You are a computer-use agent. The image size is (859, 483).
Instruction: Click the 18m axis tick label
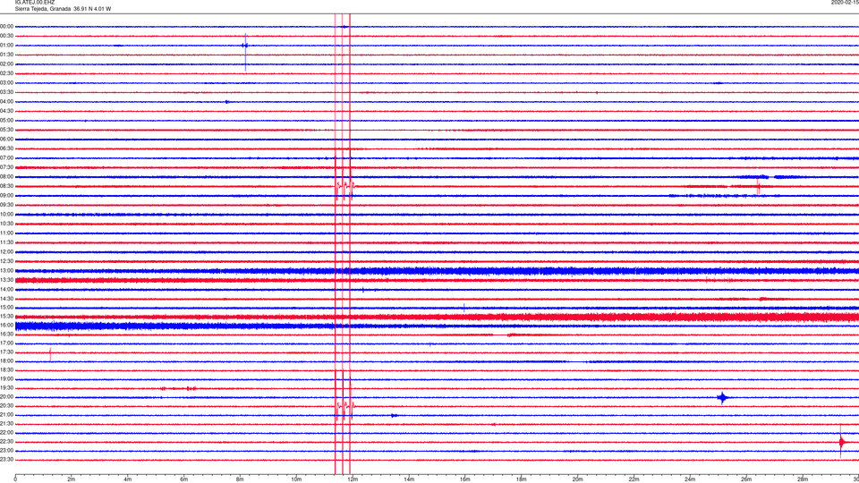coord(522,479)
